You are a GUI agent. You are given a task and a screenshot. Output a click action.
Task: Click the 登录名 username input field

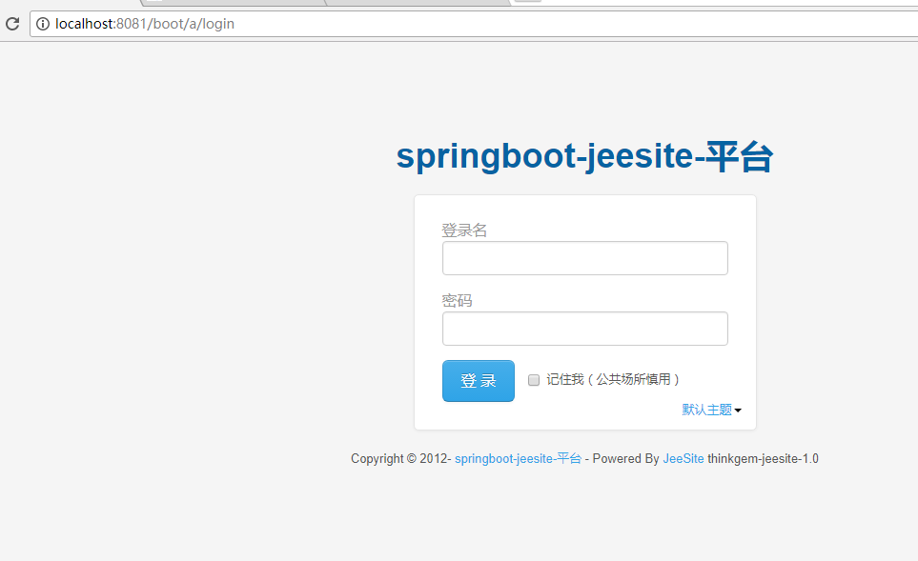point(585,258)
